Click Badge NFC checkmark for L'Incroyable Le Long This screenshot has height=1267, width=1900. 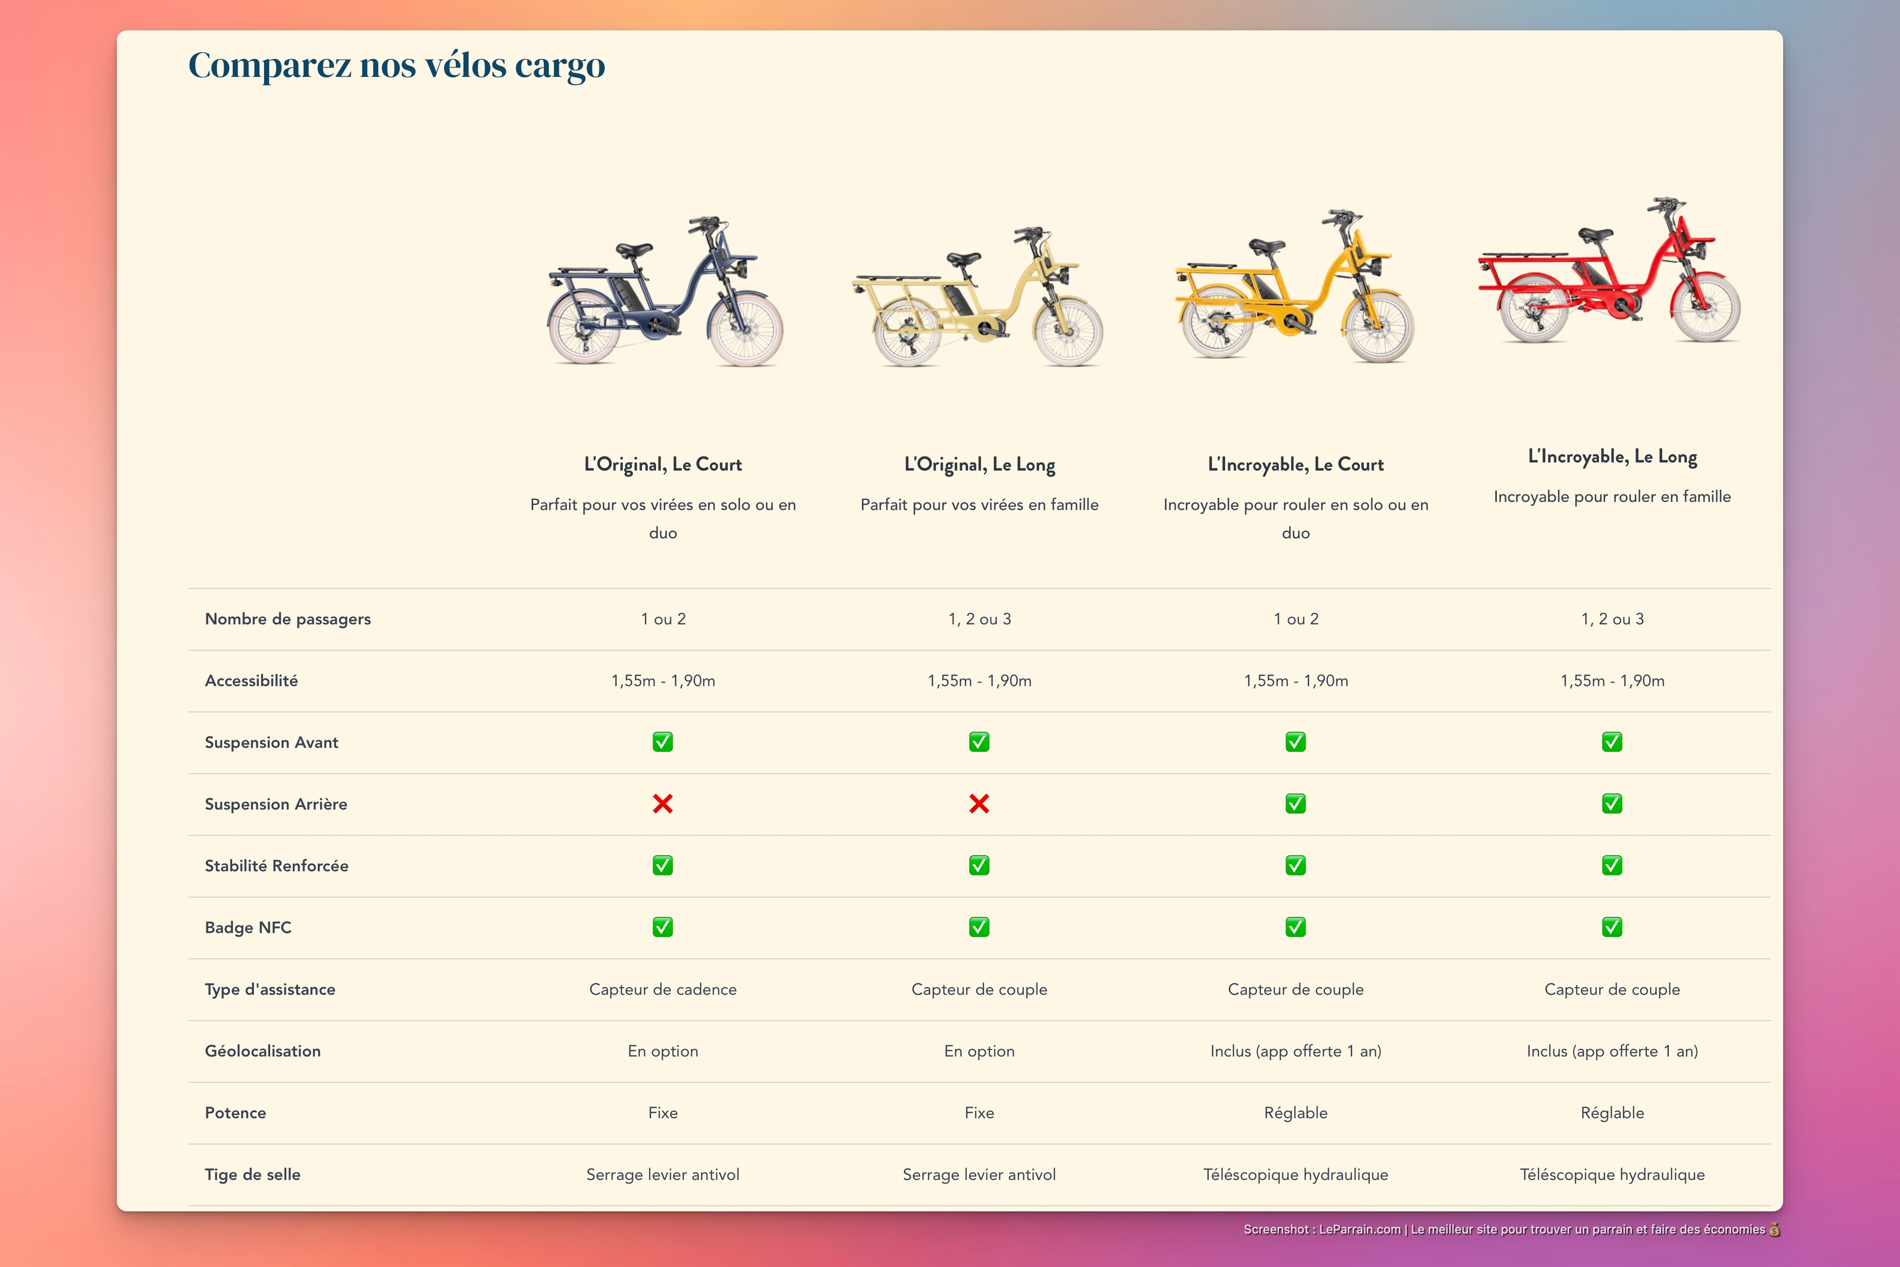tap(1612, 927)
